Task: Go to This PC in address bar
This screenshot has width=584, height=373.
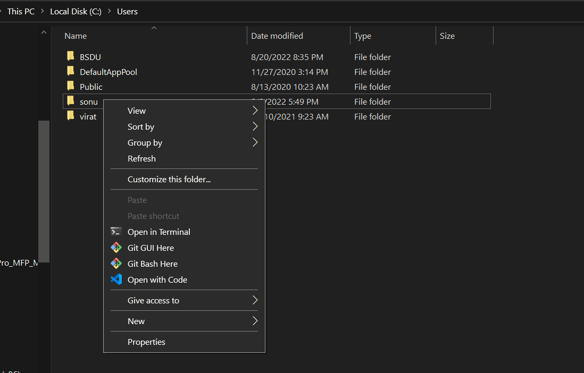Action: point(21,11)
